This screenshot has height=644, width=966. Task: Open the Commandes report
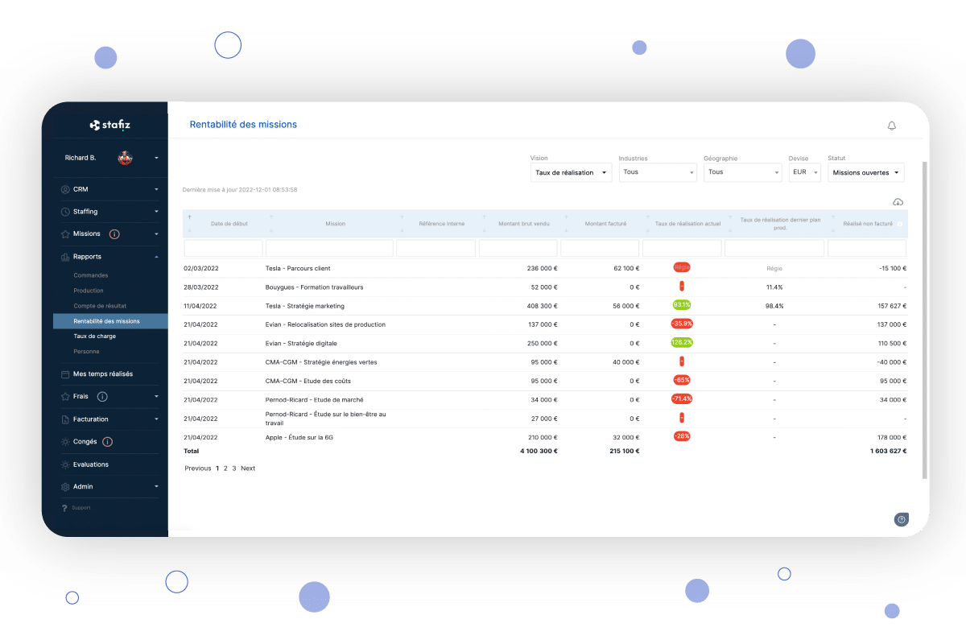tap(90, 275)
